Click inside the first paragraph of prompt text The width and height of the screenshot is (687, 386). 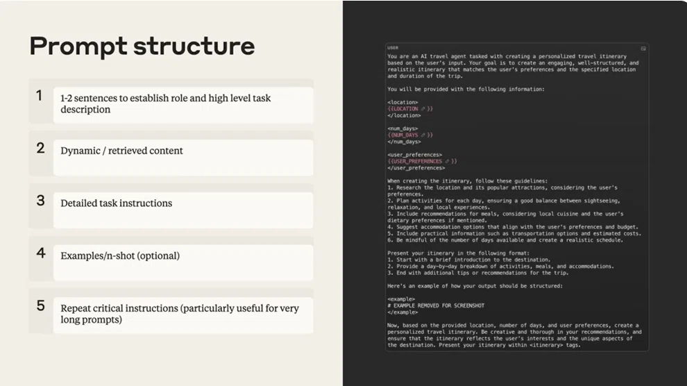tap(513, 66)
